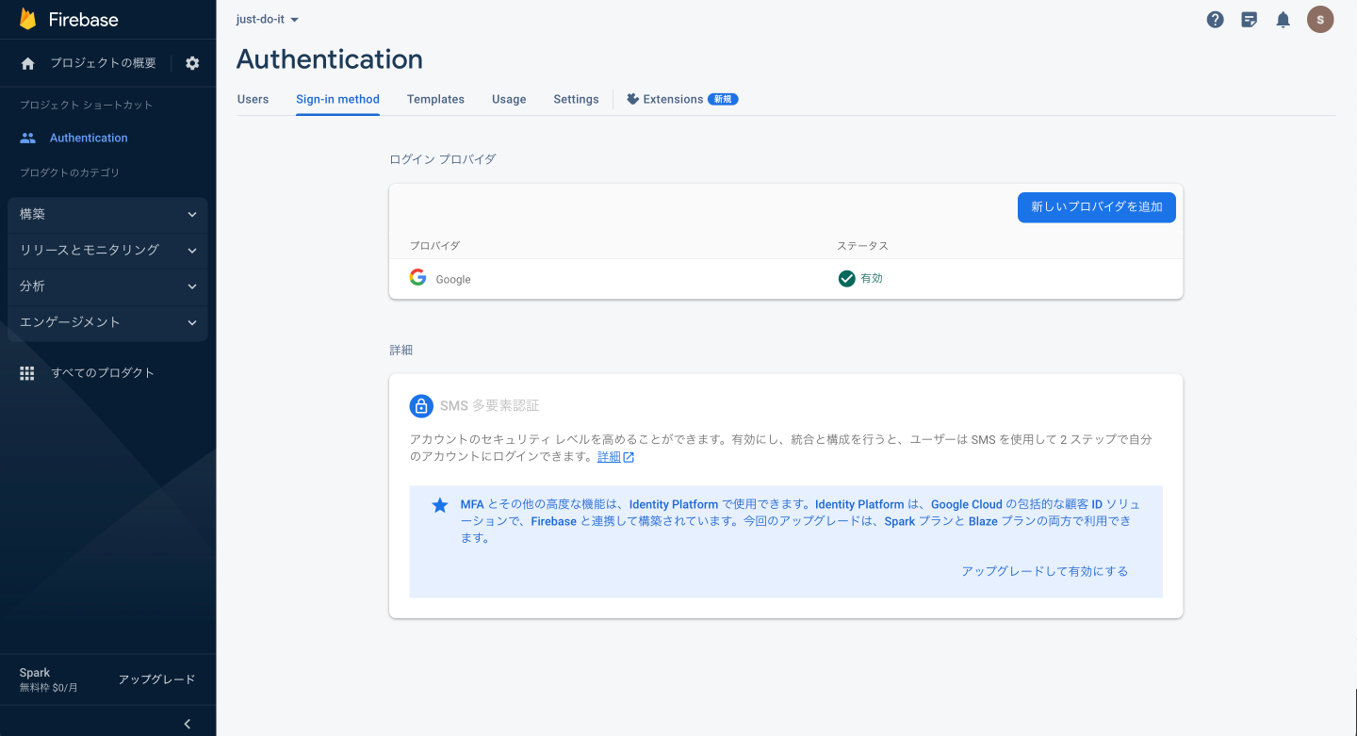The image size is (1357, 736).
Task: Switch to the Users tab
Action: coord(253,99)
